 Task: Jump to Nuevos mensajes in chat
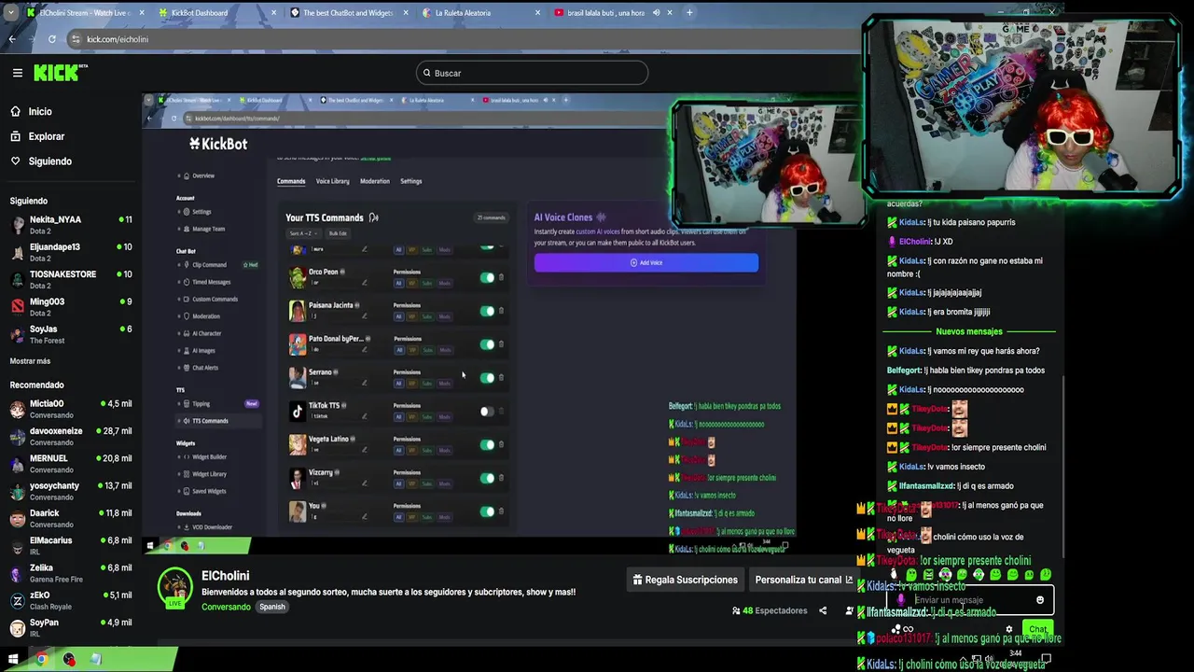968,331
